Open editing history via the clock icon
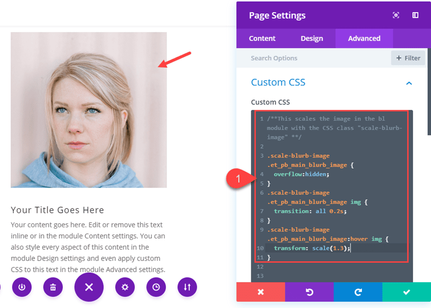The height and width of the screenshot is (308, 431). pyautogui.click(x=156, y=287)
